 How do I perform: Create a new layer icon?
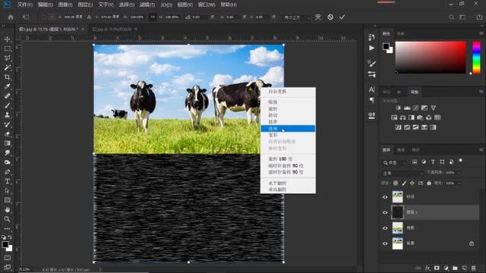pos(464,268)
